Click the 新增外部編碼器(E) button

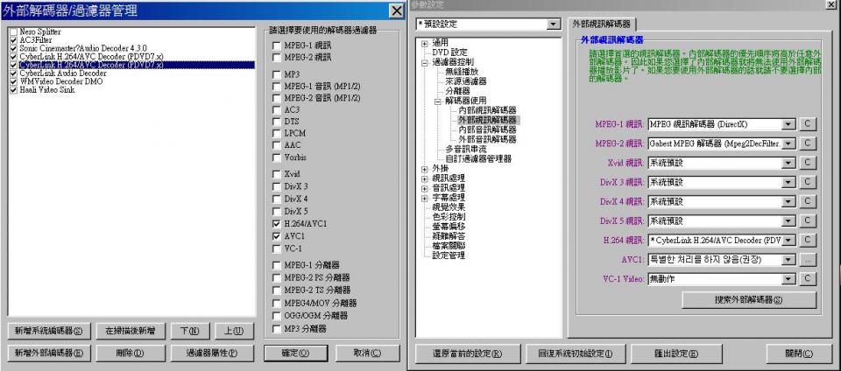49,353
